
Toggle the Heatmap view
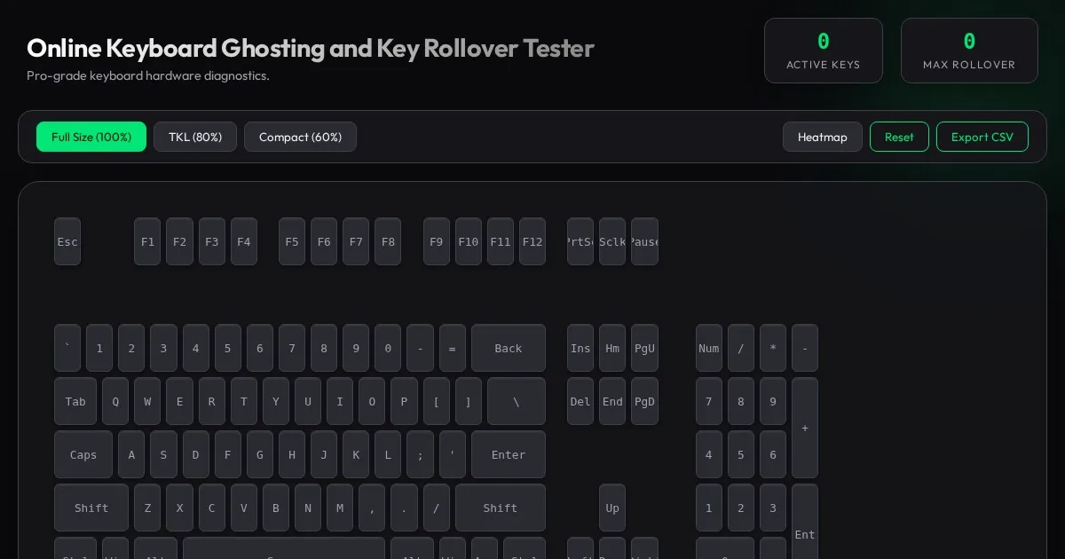click(x=822, y=137)
